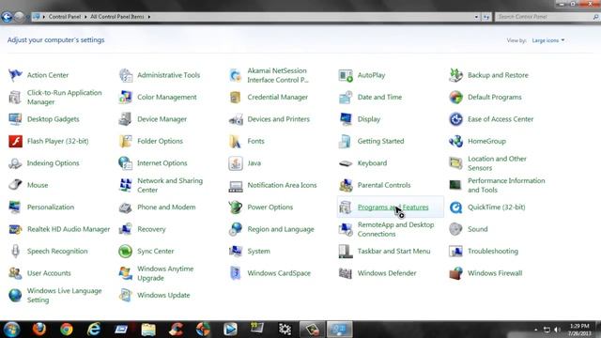This screenshot has width=601, height=338.
Task: Open the Keyboard icon
Action: [346, 163]
